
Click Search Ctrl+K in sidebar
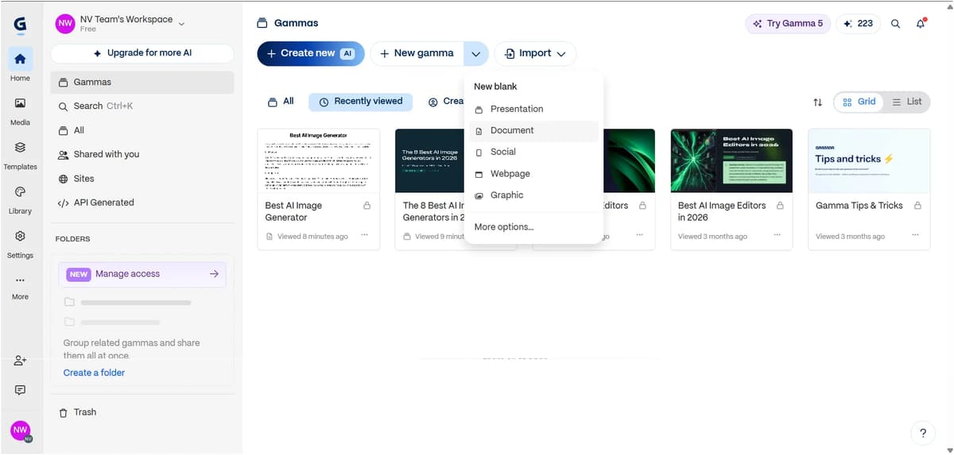tap(142, 106)
